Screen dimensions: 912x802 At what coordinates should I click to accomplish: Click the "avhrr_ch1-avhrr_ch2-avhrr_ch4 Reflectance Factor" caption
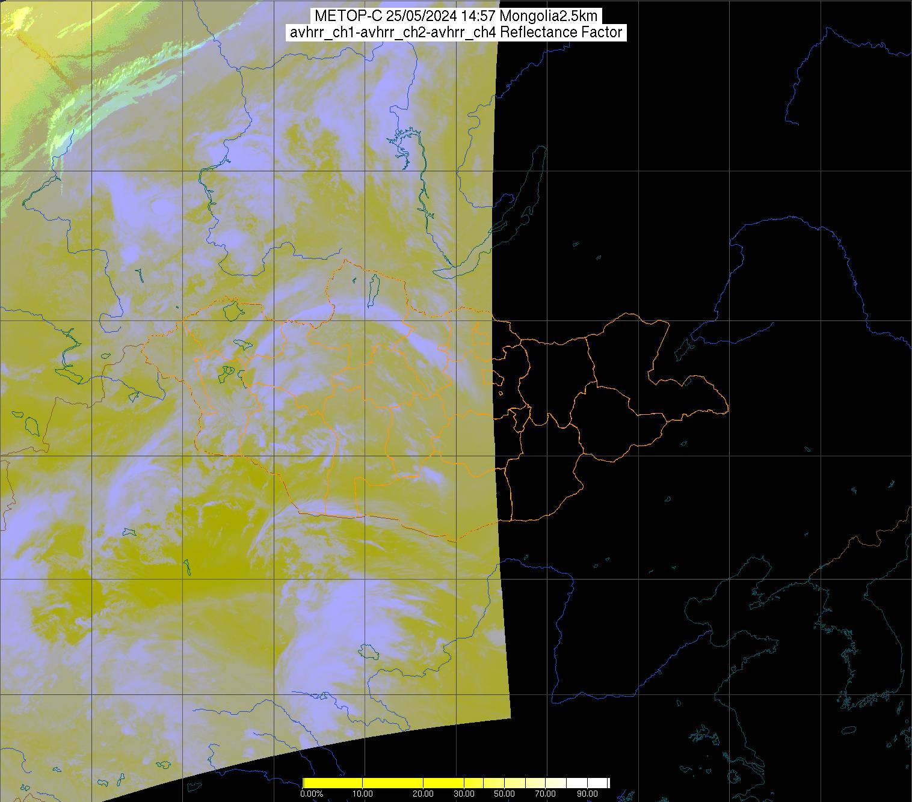pyautogui.click(x=456, y=32)
